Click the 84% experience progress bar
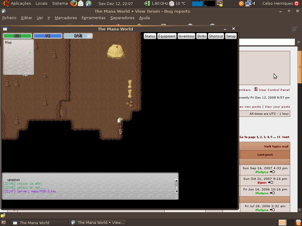Screen dimensions: 302x226 78,36
